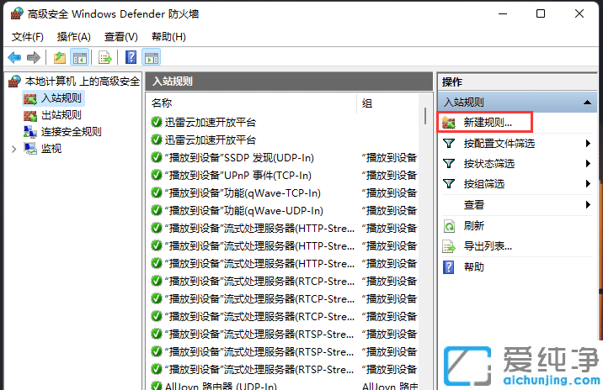
Task: Click the new rule icon beside 新建规则
Action: click(x=448, y=123)
